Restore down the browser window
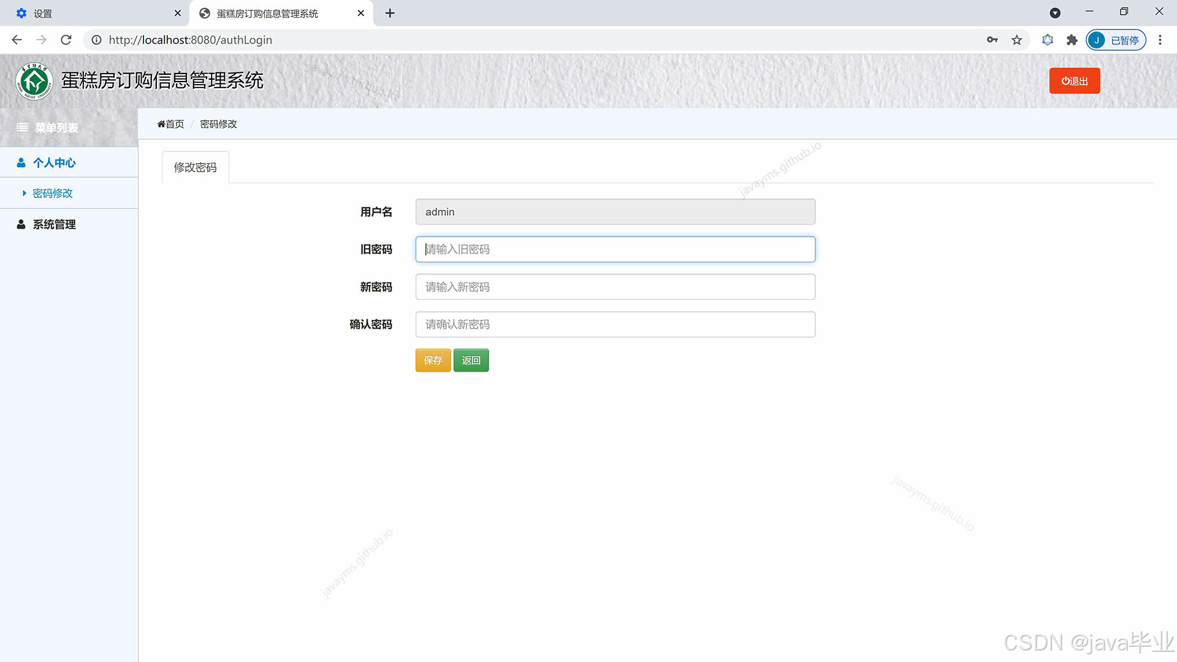The image size is (1177, 662). click(x=1124, y=12)
